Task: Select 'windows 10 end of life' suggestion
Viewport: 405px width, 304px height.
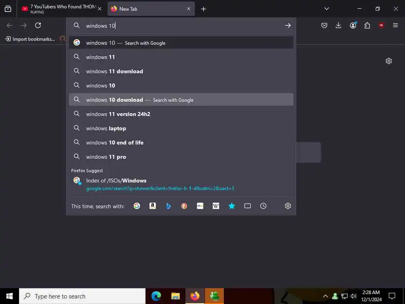Action: (181, 142)
